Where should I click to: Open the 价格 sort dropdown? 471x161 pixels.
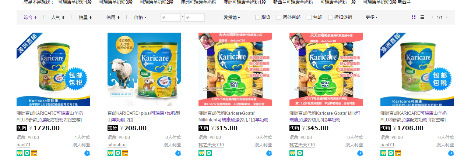pos(140,17)
